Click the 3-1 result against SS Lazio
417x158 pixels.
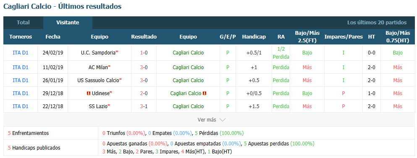point(144,106)
